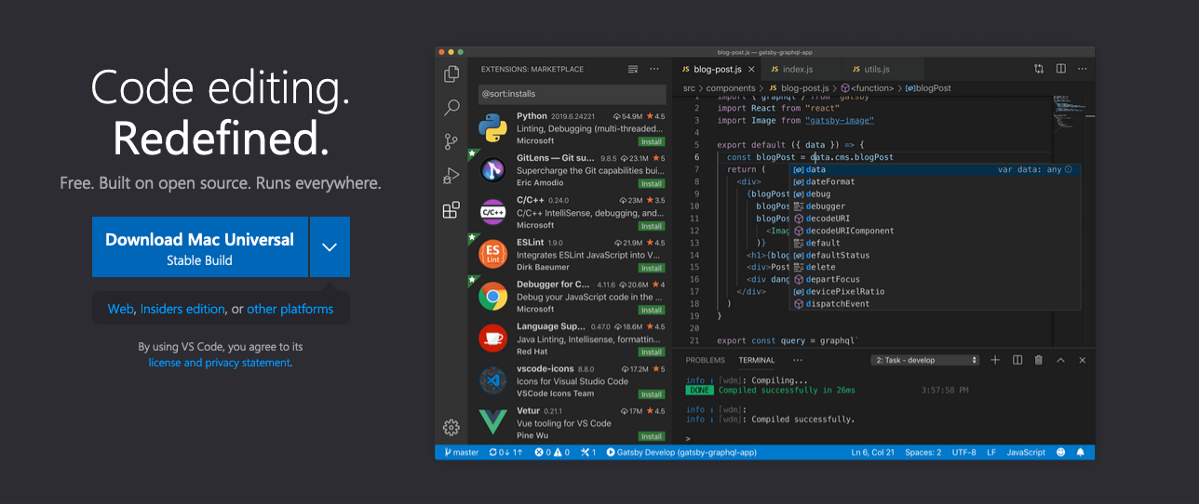Install the GitLens extension
This screenshot has width=1199, height=504.
coord(652,183)
